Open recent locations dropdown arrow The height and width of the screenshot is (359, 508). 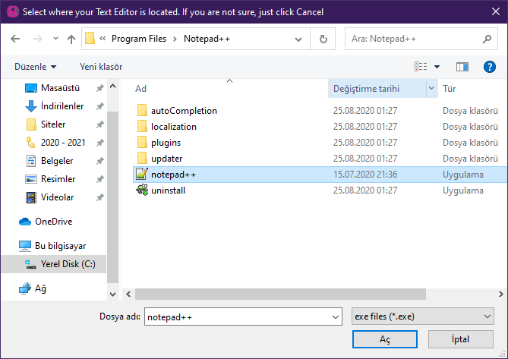[x=55, y=39]
